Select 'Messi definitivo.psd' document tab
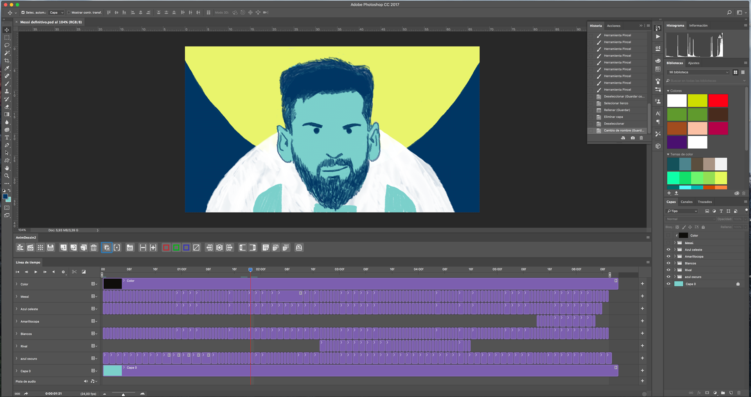Viewport: 751px width, 397px height. coord(51,22)
